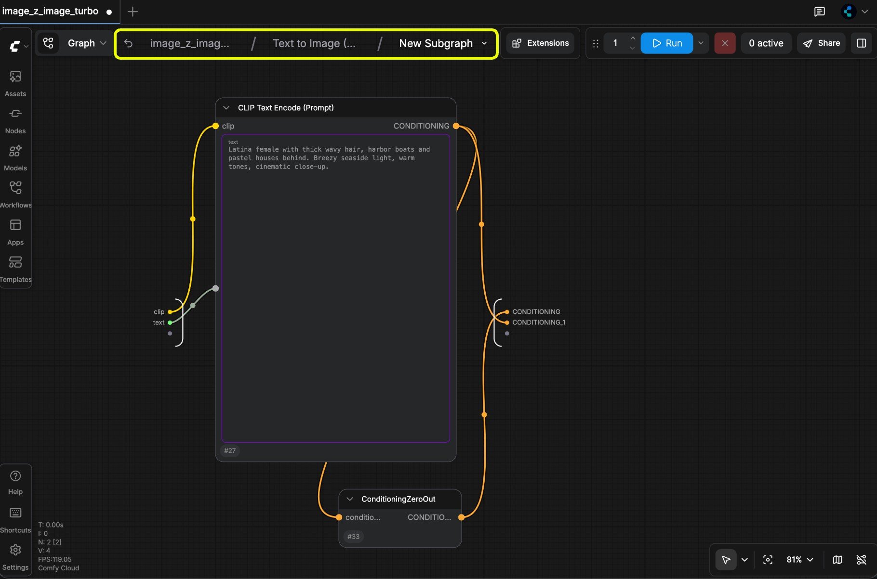The width and height of the screenshot is (877, 579).
Task: Click the #33 node ID badge
Action: (354, 536)
